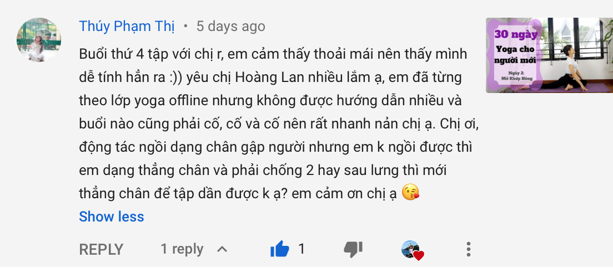Click the small red heart on creator avatar
613x268 pixels.
click(418, 255)
